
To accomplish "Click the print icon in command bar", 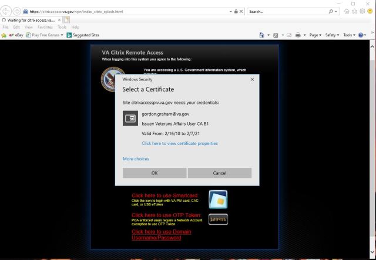I will tap(298, 35).
